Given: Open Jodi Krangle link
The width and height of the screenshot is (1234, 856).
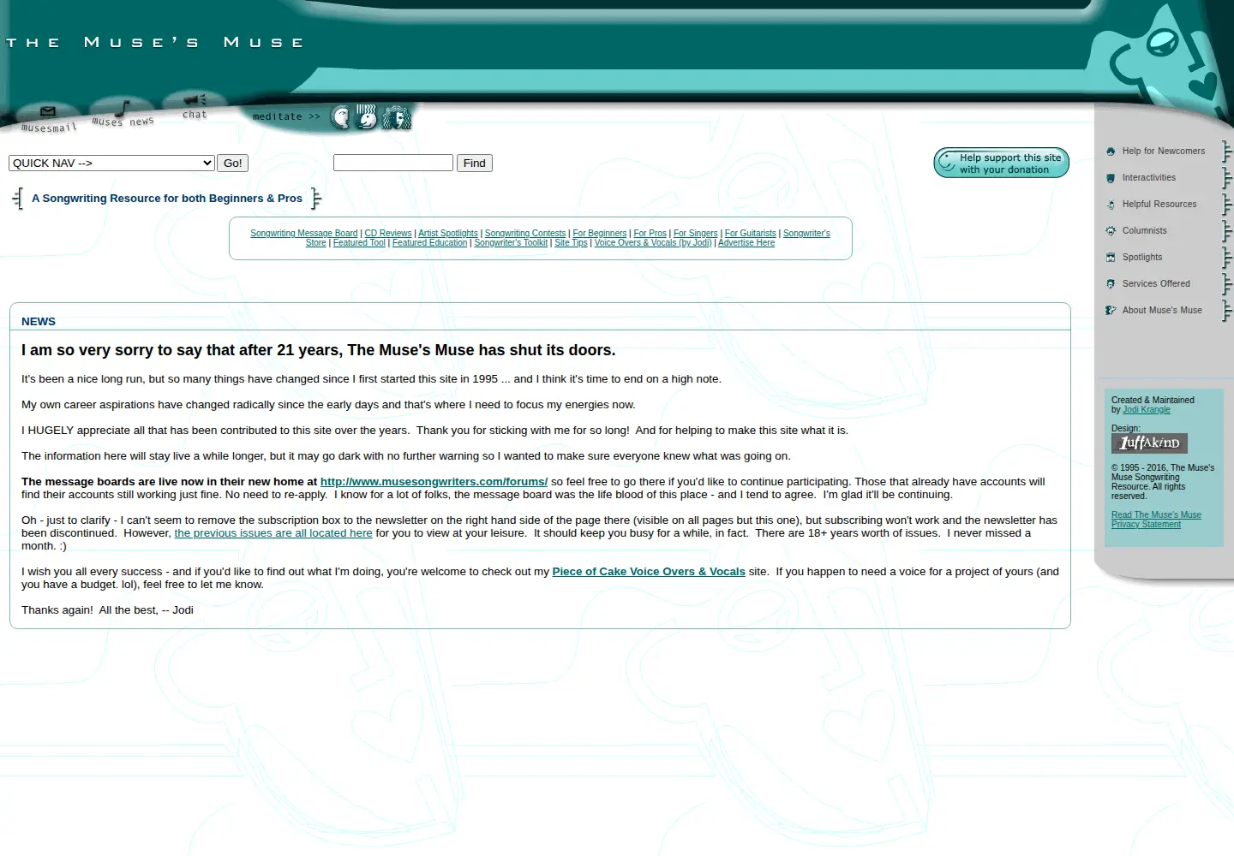Looking at the screenshot, I should coord(1147,410).
